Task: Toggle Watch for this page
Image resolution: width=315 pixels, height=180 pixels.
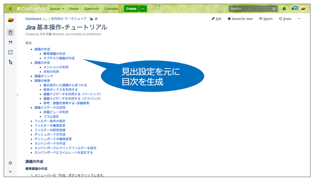Action: pos(265,19)
